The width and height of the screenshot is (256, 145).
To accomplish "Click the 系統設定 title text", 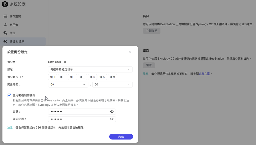I will [x=18, y=4].
